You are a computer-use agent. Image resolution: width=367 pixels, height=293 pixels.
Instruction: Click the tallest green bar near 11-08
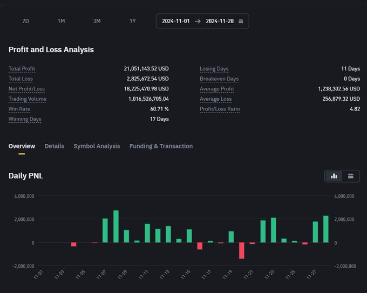pyautogui.click(x=116, y=226)
